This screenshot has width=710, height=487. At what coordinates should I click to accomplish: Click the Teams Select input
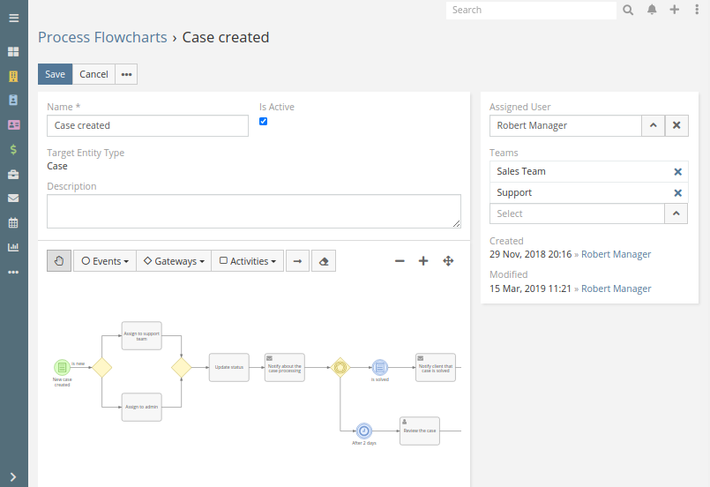point(578,214)
